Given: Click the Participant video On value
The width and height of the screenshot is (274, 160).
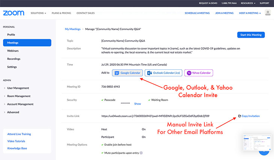Looking at the screenshot, I should coord(144,137).
